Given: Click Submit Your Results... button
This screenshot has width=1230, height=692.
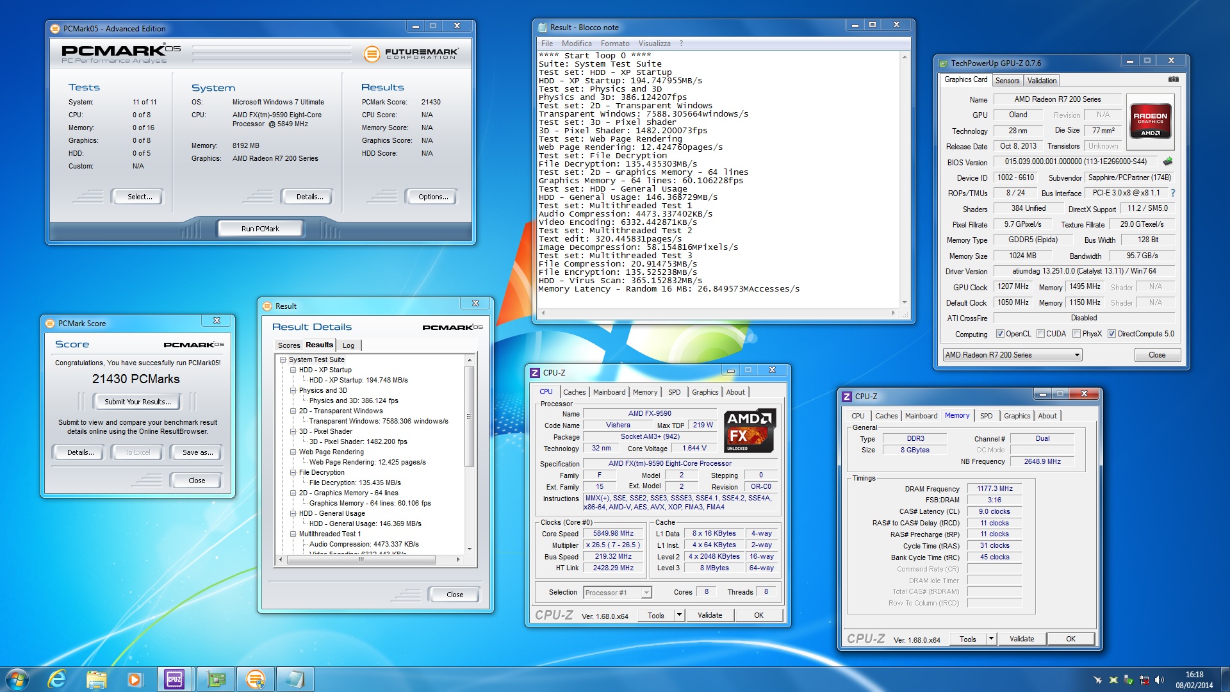Looking at the screenshot, I should click(138, 402).
